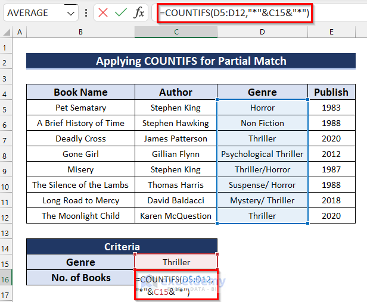Image resolution: width=367 pixels, height=302 pixels.
Task: Select column B header
Action: point(80,32)
